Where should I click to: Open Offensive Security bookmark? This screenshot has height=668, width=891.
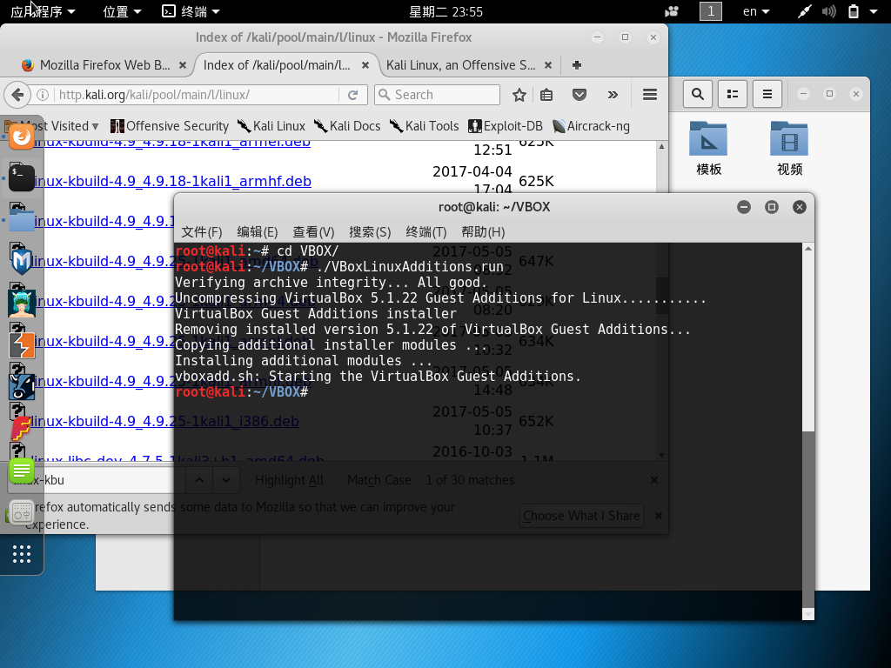[x=170, y=126]
